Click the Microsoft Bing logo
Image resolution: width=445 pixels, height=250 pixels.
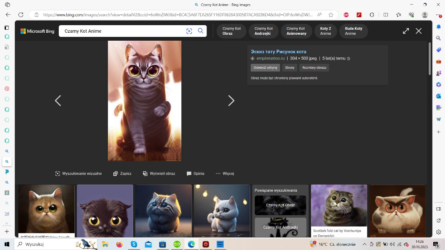point(37,31)
